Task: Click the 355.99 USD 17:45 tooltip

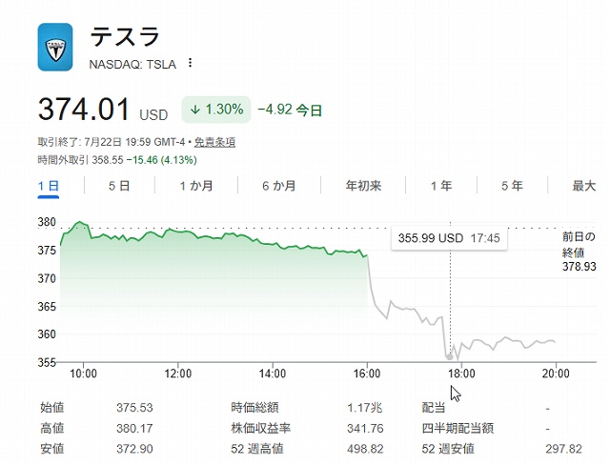Action: (x=449, y=238)
